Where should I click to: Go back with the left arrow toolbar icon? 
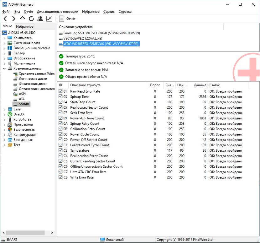[5, 19]
